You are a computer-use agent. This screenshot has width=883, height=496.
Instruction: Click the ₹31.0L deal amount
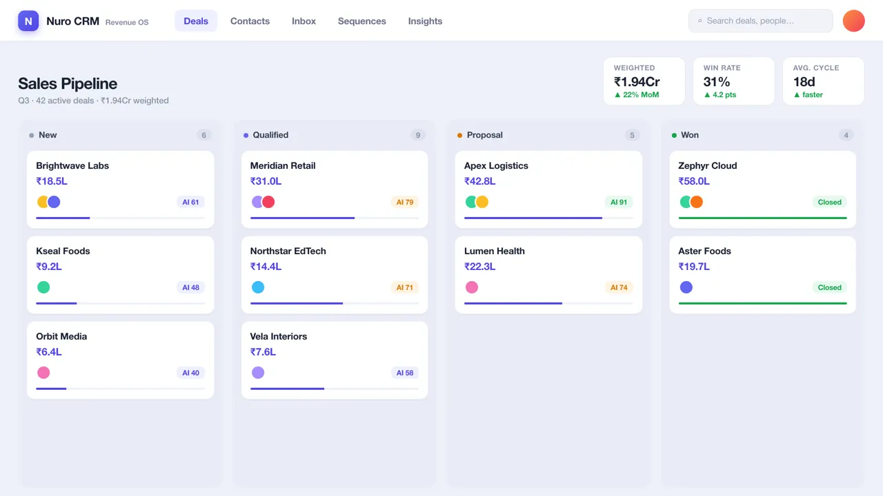(x=266, y=181)
